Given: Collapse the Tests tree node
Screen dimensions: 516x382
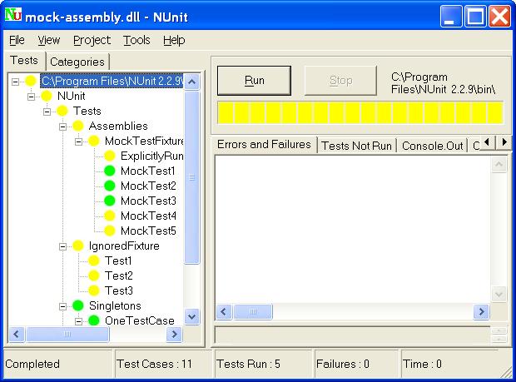Looking at the screenshot, I should [47, 112].
